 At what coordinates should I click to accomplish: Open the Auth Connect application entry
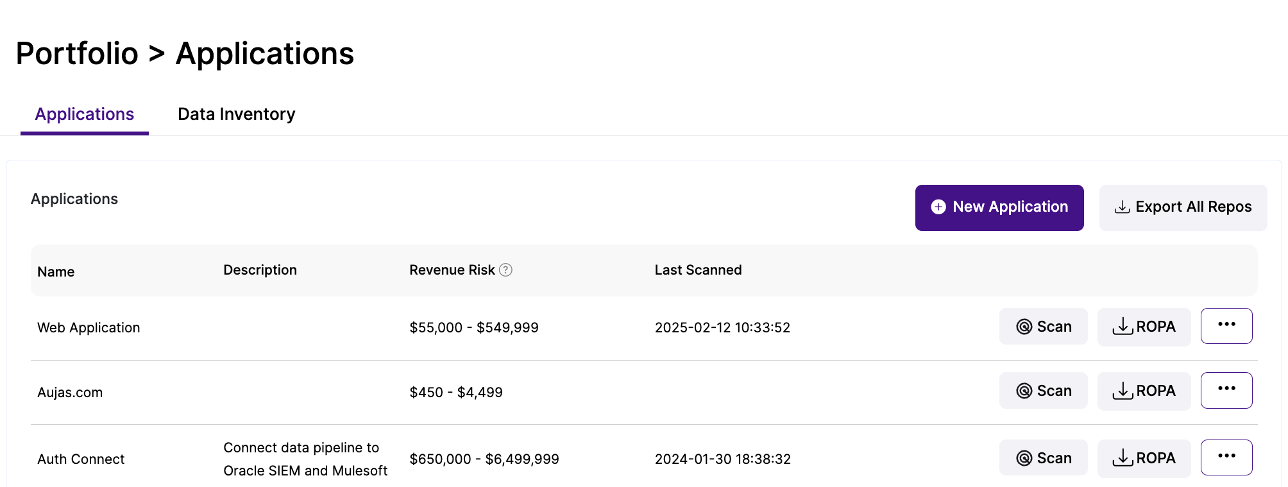coord(81,459)
